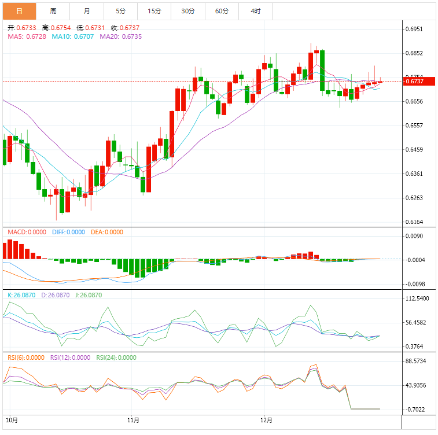Viewport: 438px width, 435px height.
Task: Click the D:26.0870 indicator label
Action: (x=56, y=295)
